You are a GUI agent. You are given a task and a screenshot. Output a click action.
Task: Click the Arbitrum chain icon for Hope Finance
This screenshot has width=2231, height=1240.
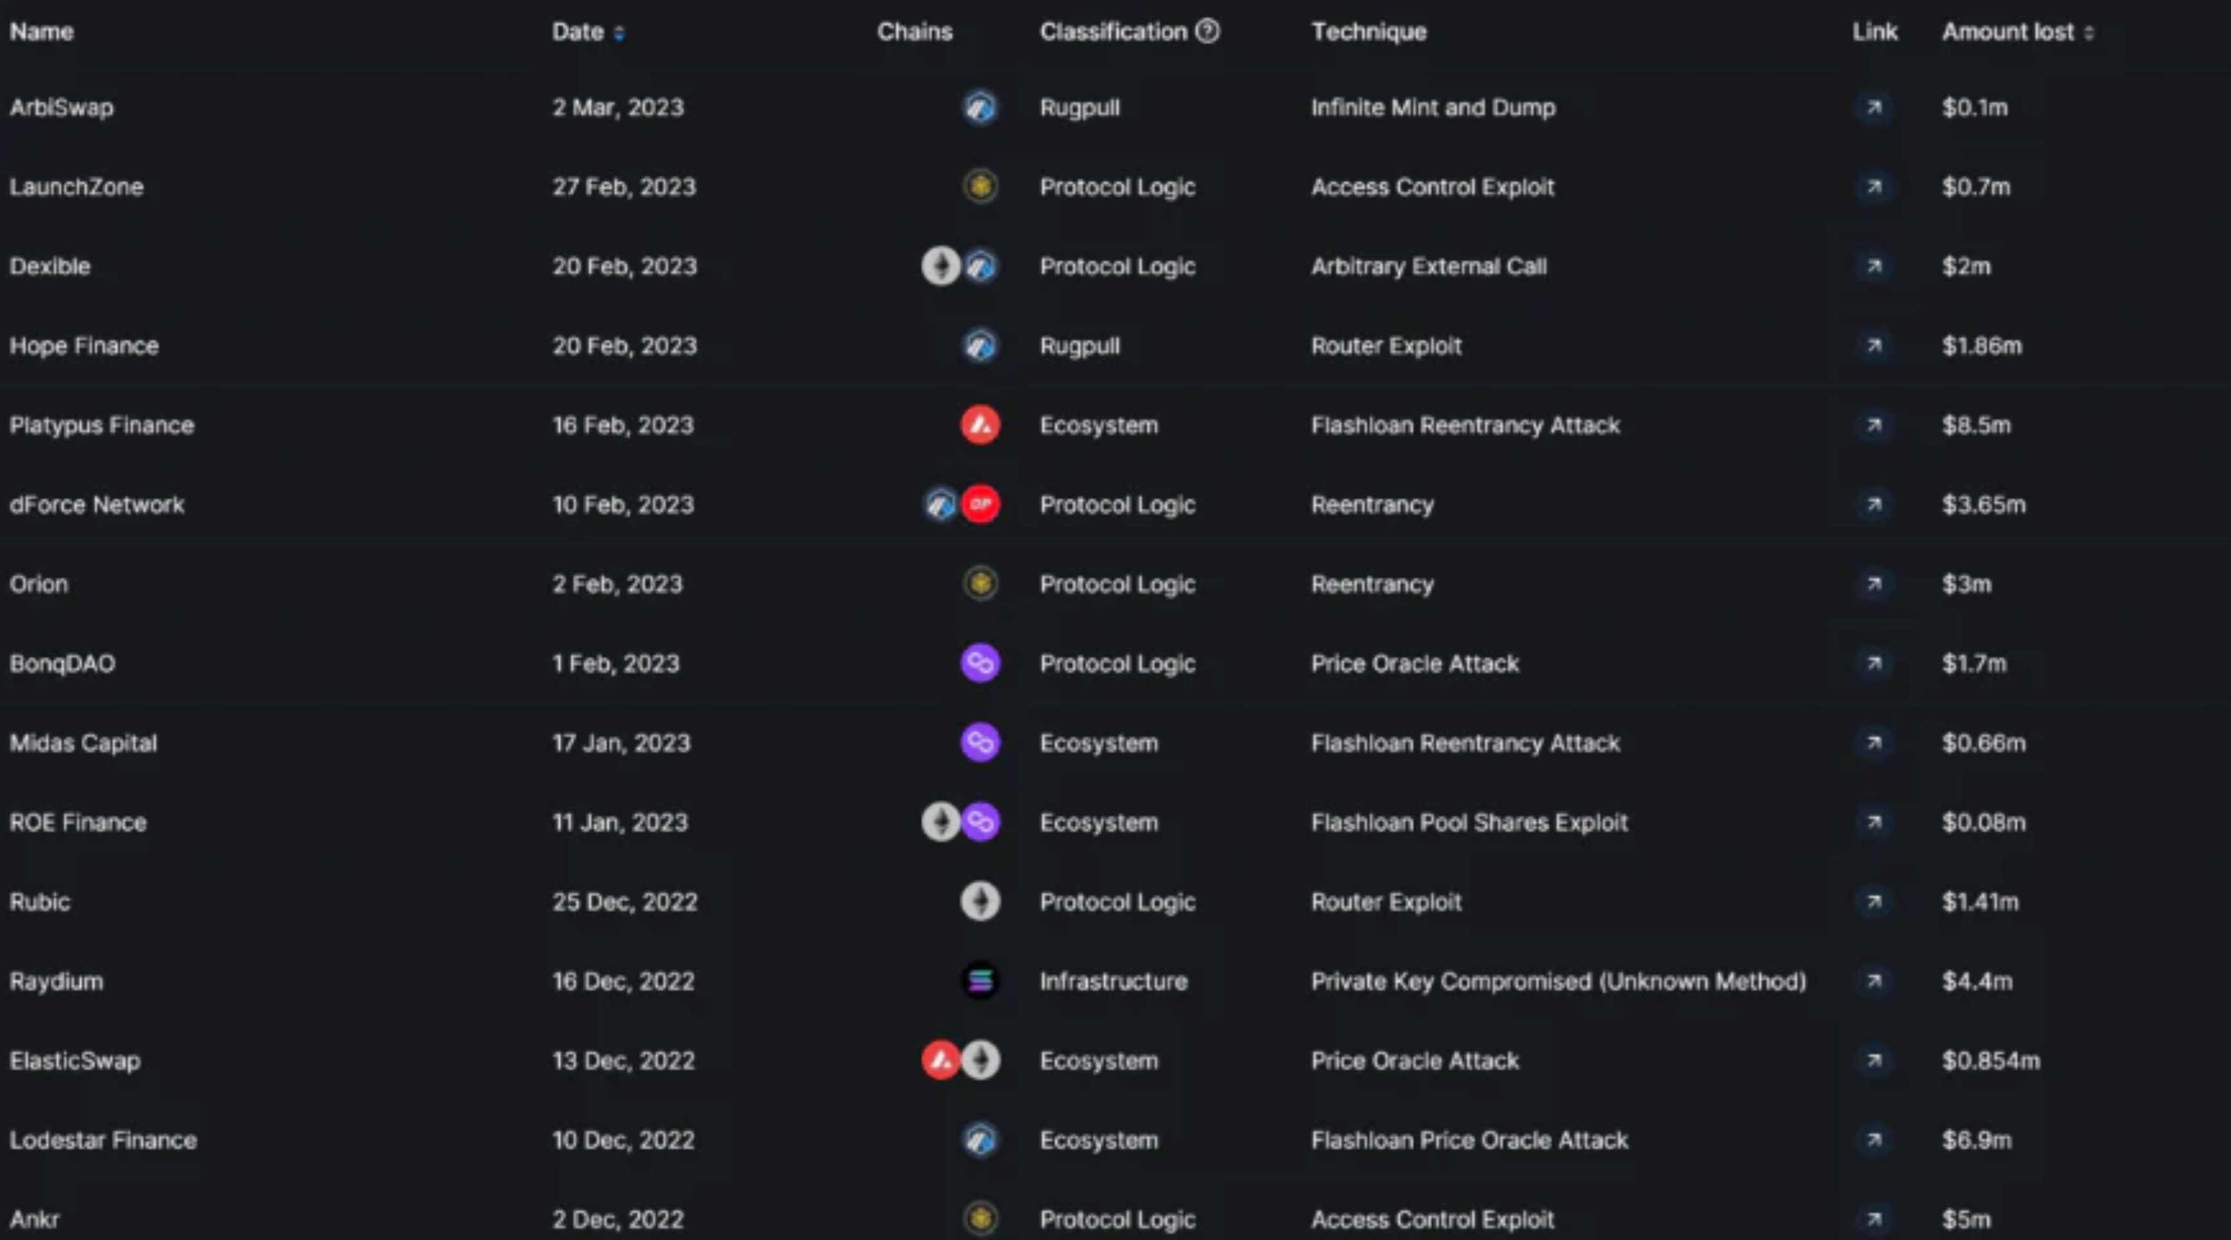[981, 346]
